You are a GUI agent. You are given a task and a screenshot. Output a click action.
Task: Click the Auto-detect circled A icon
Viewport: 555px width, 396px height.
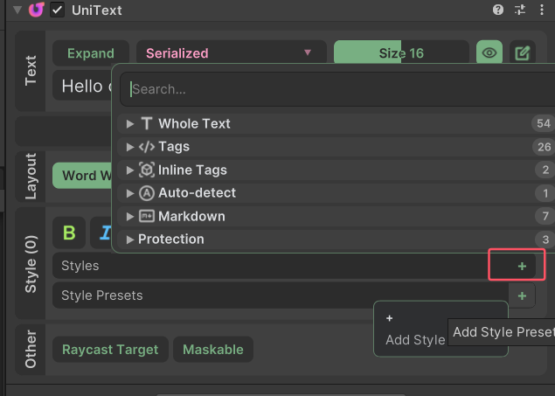(x=147, y=193)
